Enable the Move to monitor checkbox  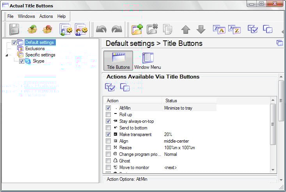click(x=108, y=167)
